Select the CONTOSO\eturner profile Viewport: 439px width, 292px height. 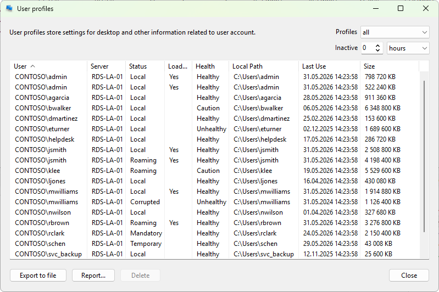(215, 129)
